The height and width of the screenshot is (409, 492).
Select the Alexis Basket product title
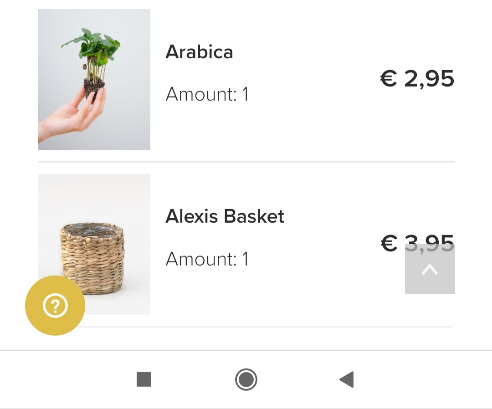225,216
